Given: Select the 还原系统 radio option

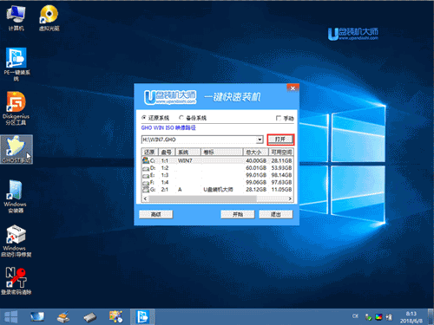Looking at the screenshot, I should click(155, 118).
